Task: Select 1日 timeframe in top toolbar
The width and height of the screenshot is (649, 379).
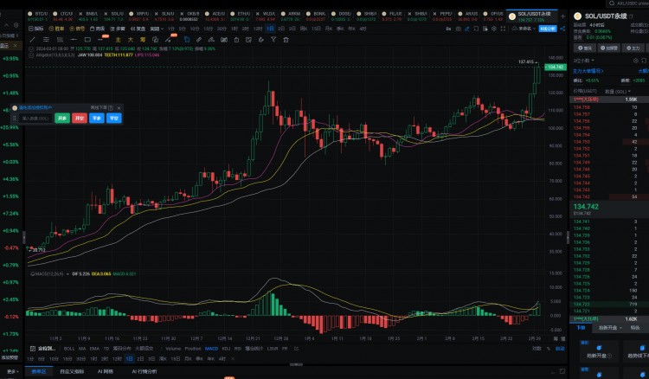Action: [270, 29]
